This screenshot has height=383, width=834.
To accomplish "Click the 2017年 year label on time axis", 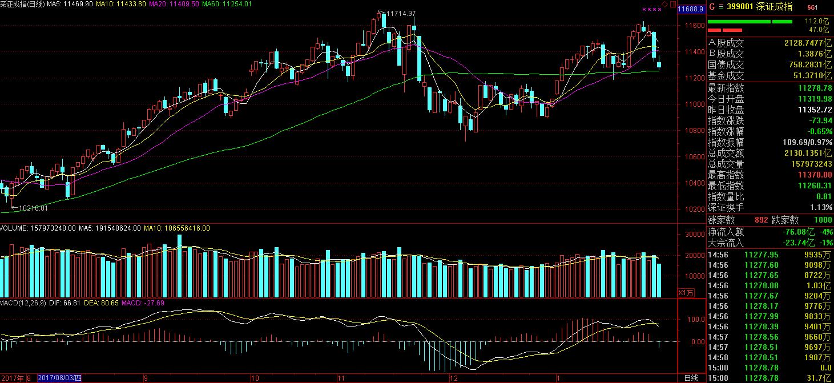I will 11,378.
